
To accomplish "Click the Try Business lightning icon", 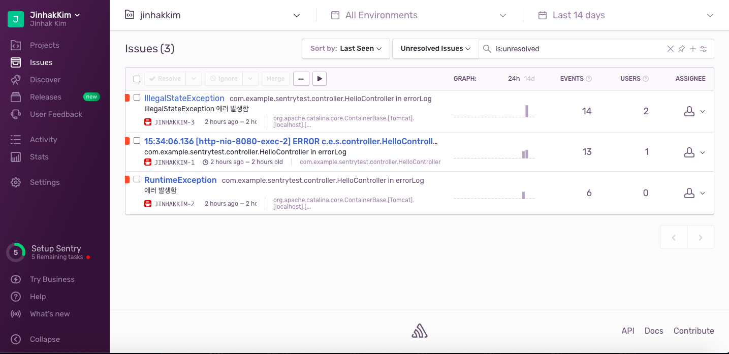I will coord(16,279).
